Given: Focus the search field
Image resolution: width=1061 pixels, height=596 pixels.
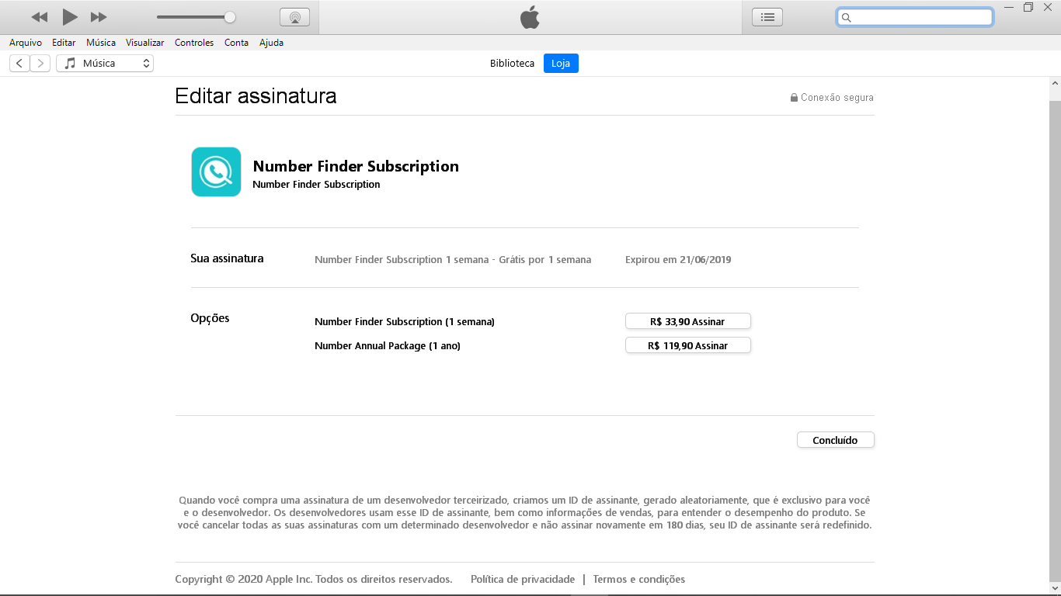Looking at the screenshot, I should [915, 17].
